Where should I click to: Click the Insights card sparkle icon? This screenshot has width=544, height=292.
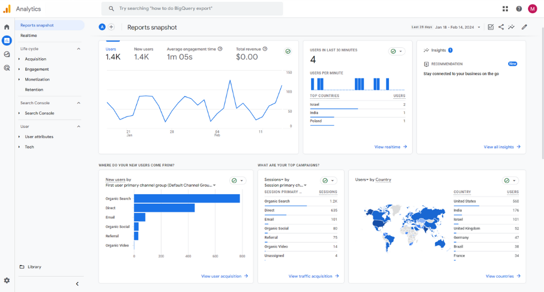[x=426, y=50]
